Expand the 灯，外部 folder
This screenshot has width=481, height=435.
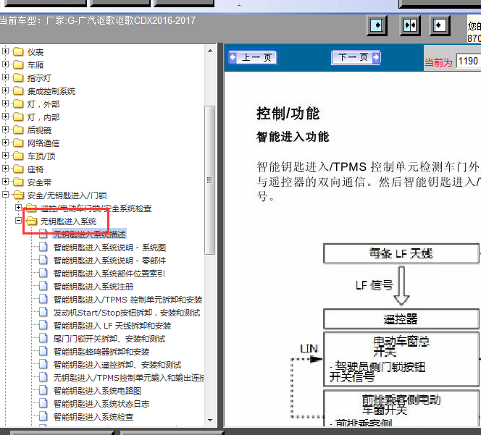[x=5, y=103]
